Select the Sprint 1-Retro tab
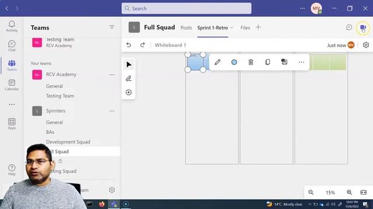 212,28
